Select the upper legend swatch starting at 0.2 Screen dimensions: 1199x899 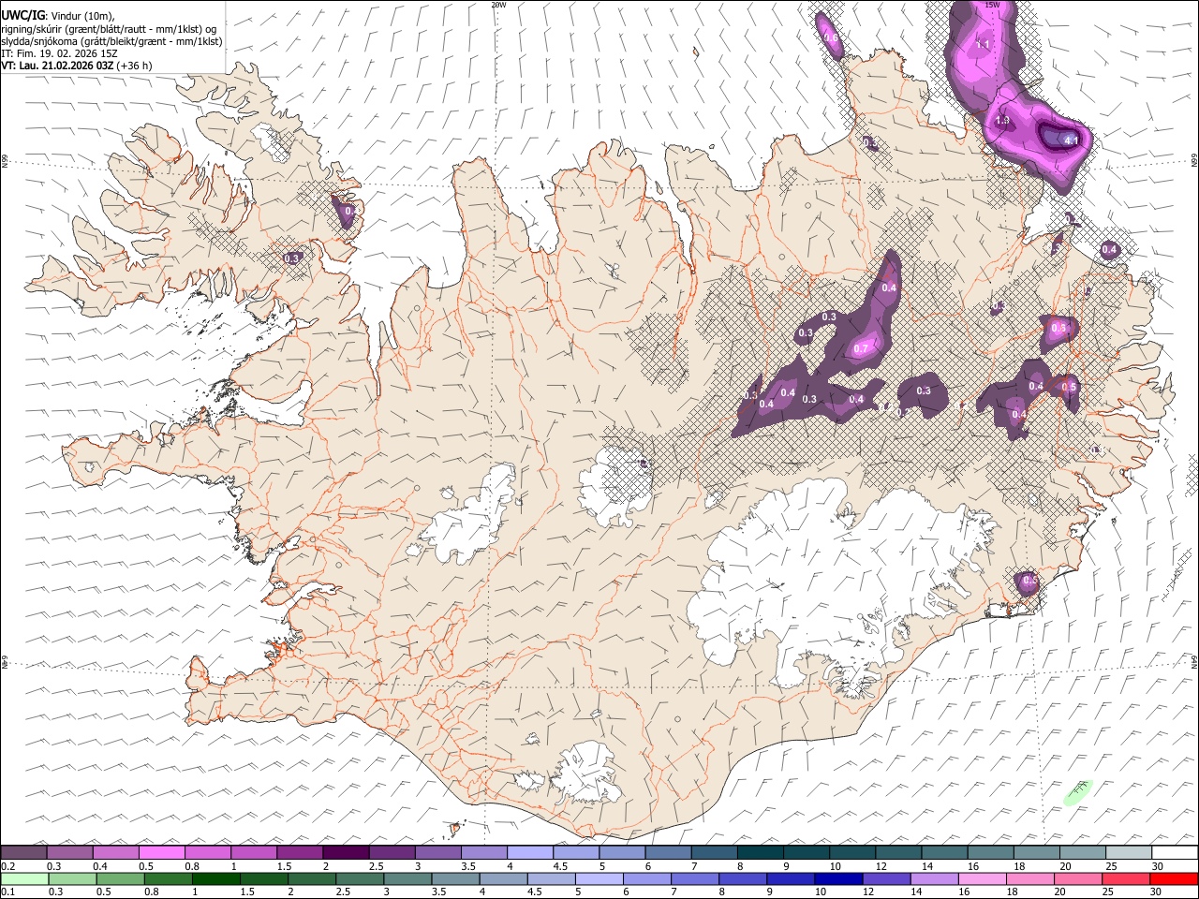point(23,853)
